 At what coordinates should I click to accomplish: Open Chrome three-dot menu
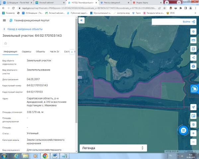point(196,8)
